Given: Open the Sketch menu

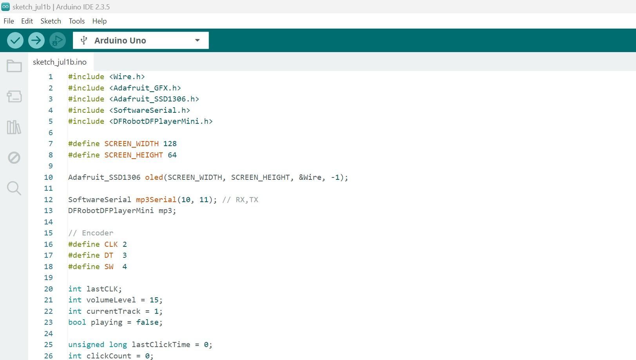Looking at the screenshot, I should (51, 21).
